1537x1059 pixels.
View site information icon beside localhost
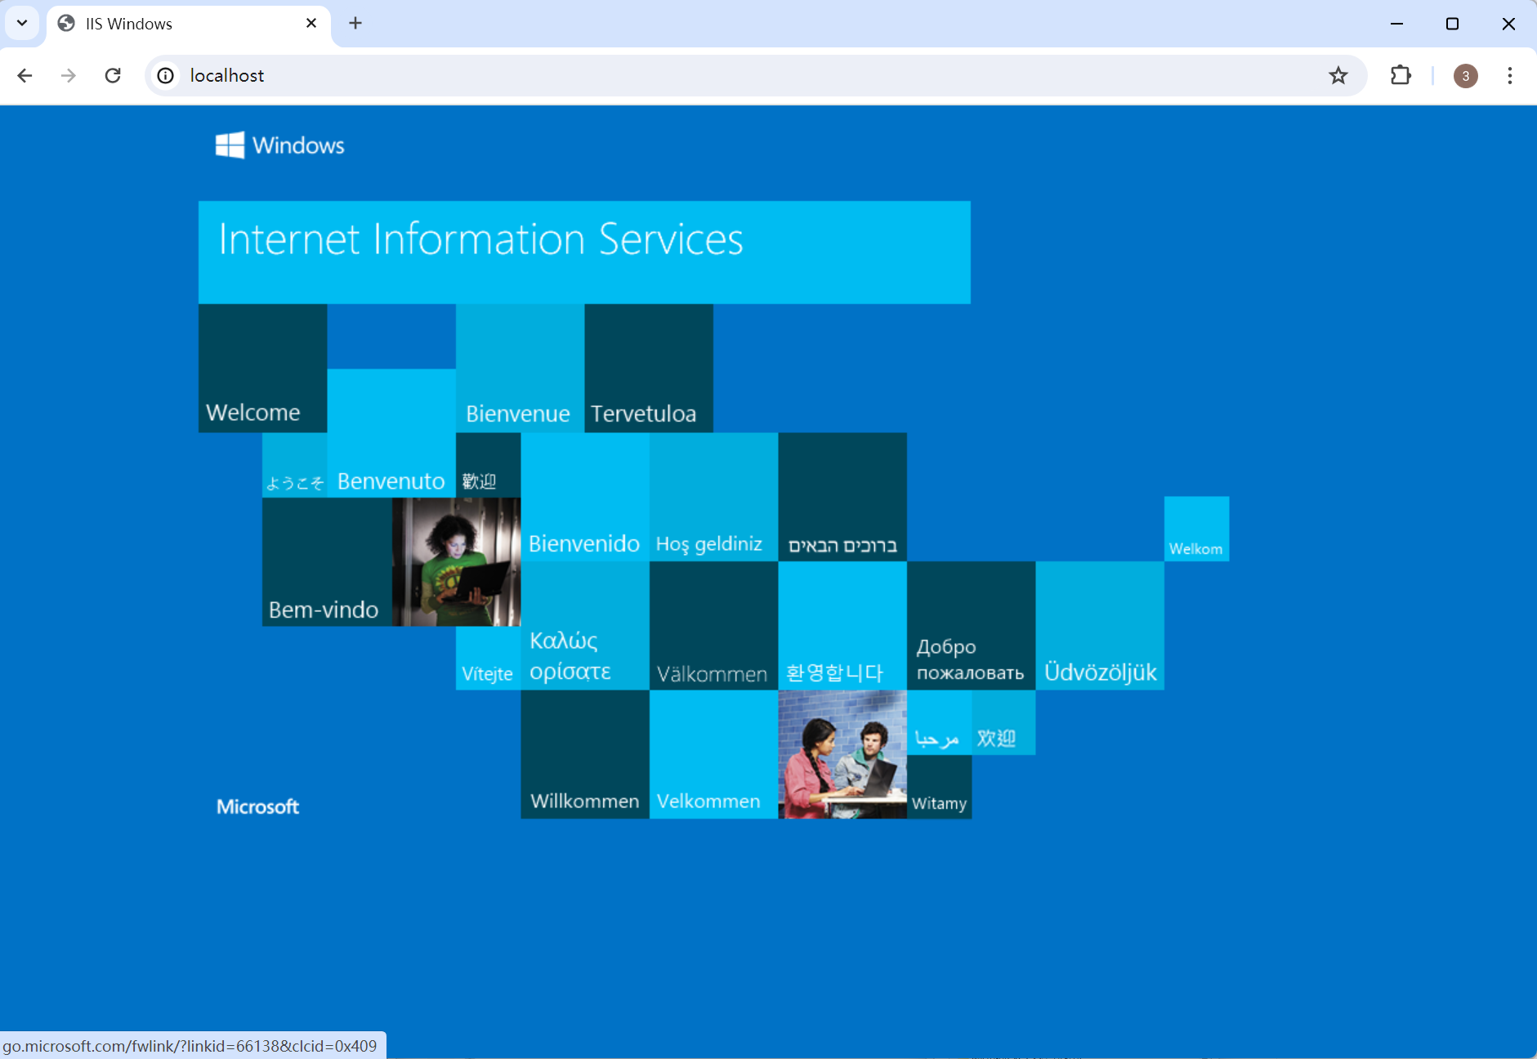pos(166,76)
